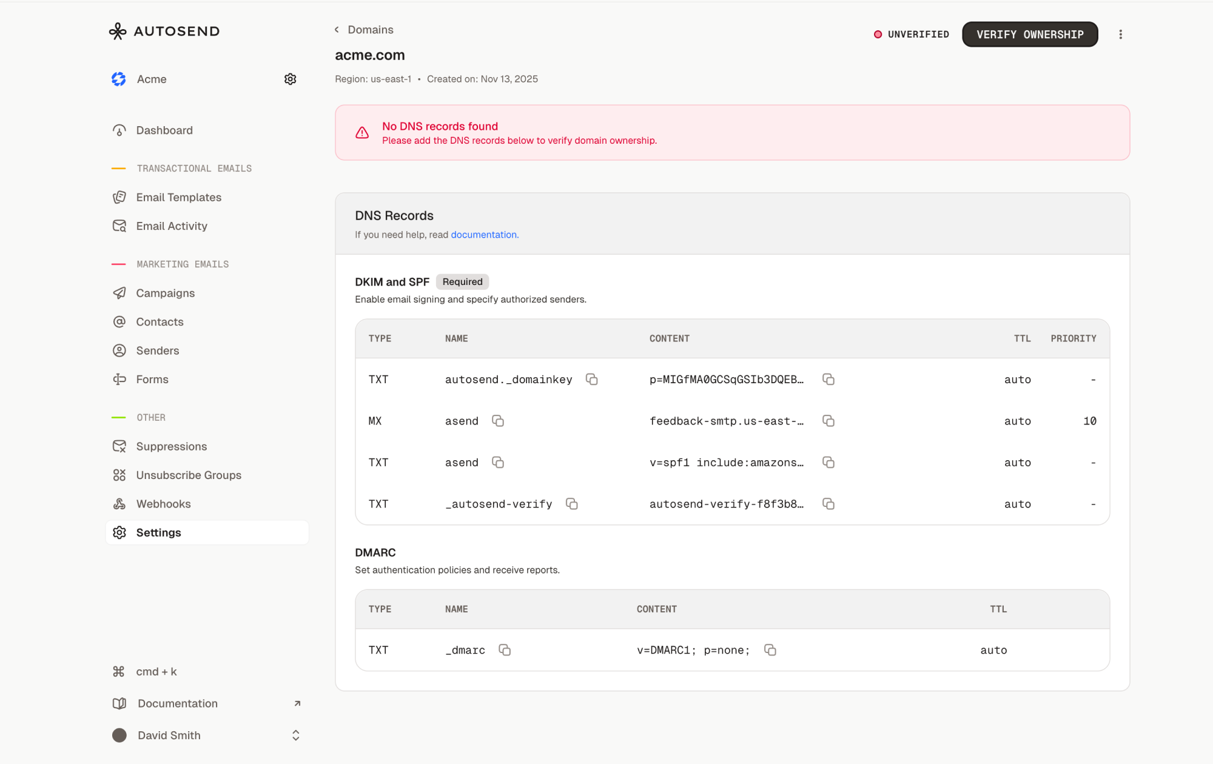Select the Webhooks icon in sidebar
This screenshot has height=764, width=1213.
click(119, 503)
